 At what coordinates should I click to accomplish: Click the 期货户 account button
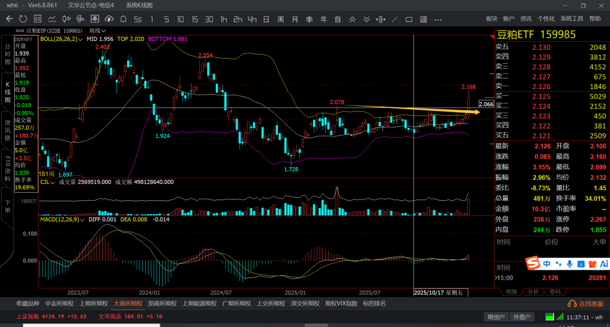(497, 317)
